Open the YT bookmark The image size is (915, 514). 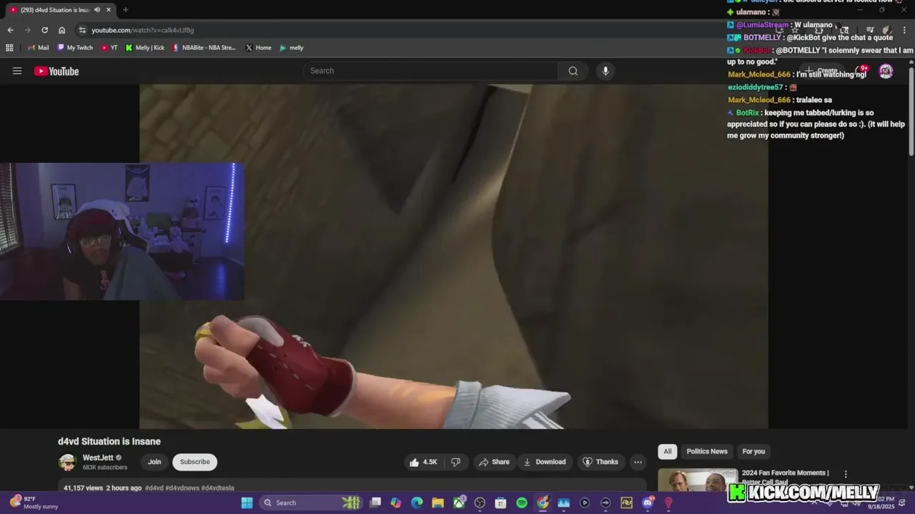click(109, 48)
